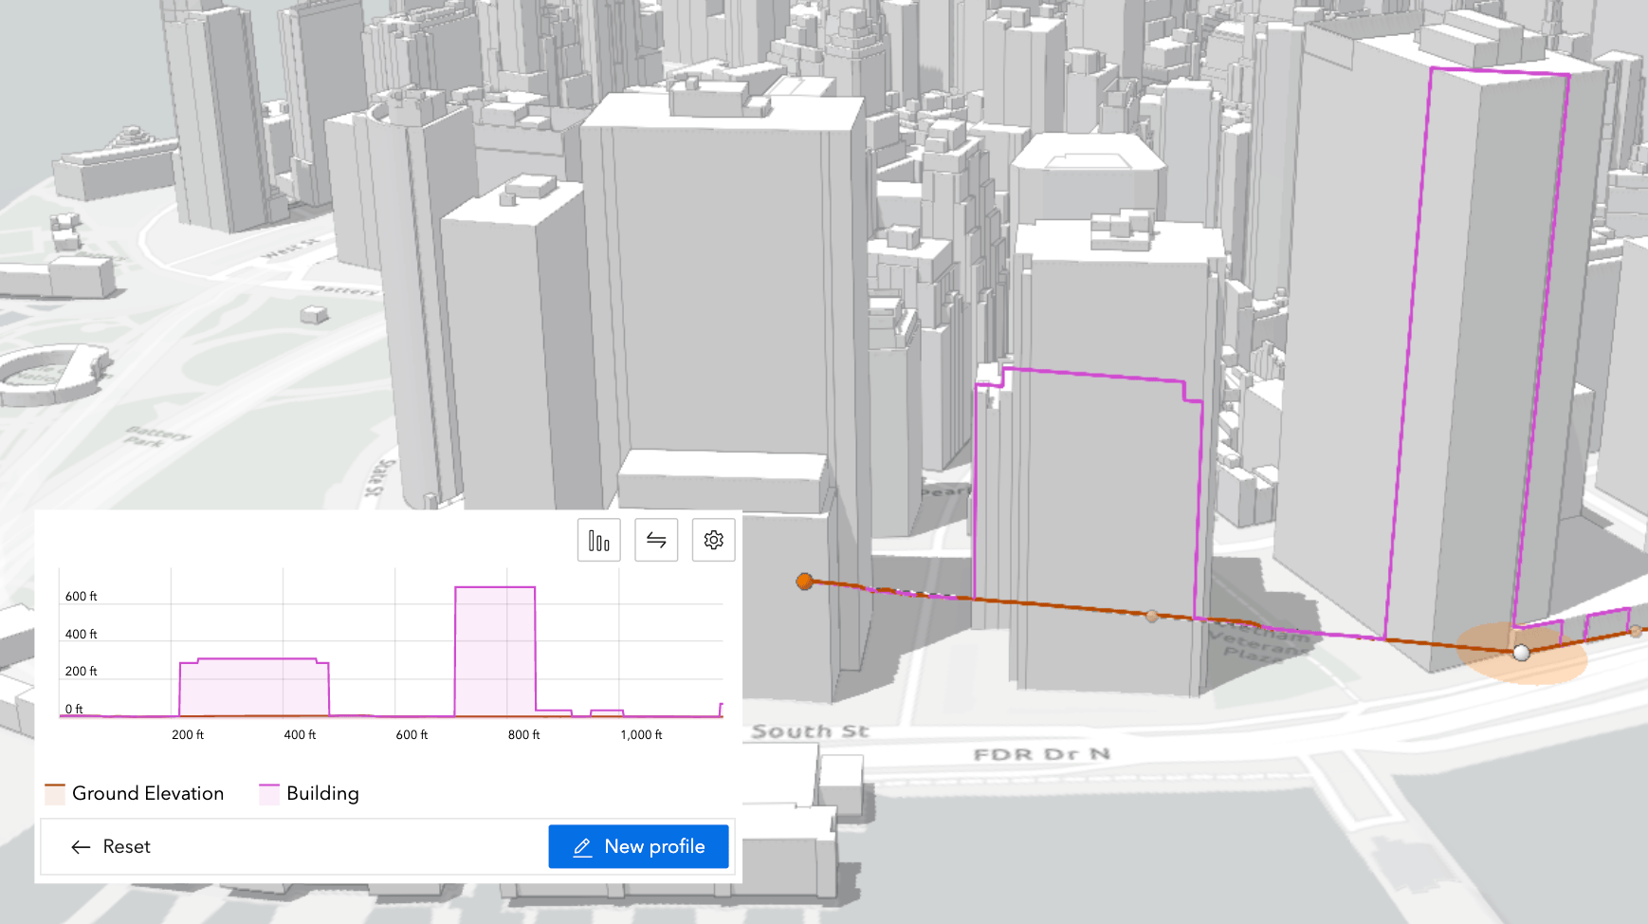The image size is (1648, 924).
Task: Click the 600 ft axis label on the chart
Action: click(x=80, y=596)
